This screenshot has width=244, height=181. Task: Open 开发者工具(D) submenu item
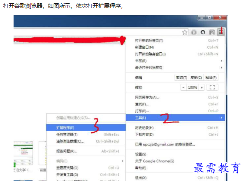pyautogui.click(x=86, y=174)
